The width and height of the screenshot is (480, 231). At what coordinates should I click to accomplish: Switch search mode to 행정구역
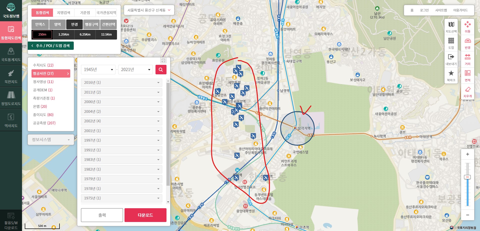click(x=91, y=24)
